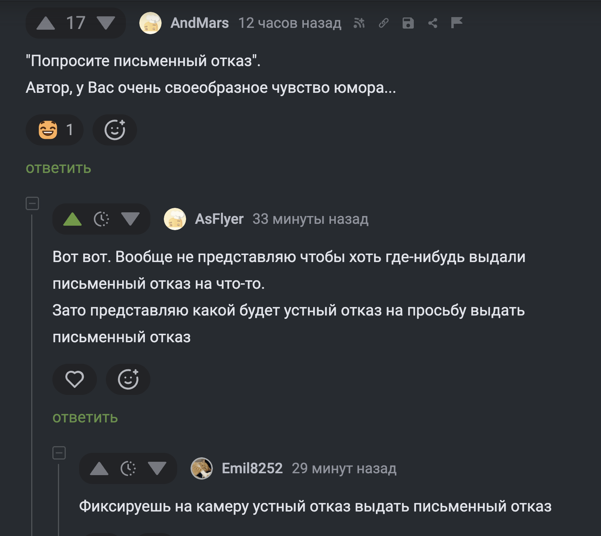Viewport: 601px width, 536px height.
Task: Save AndMars's comment with the floppy icon
Action: click(408, 23)
